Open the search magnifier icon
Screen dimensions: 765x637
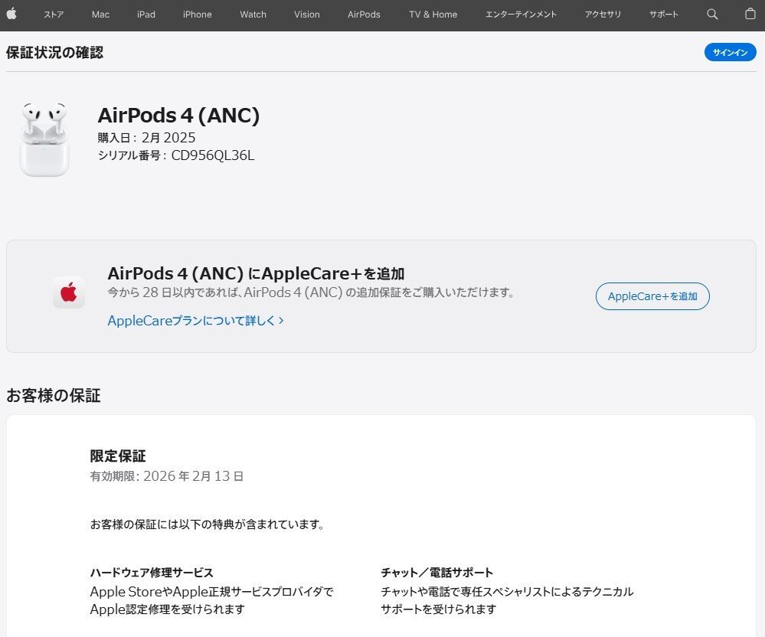point(712,14)
